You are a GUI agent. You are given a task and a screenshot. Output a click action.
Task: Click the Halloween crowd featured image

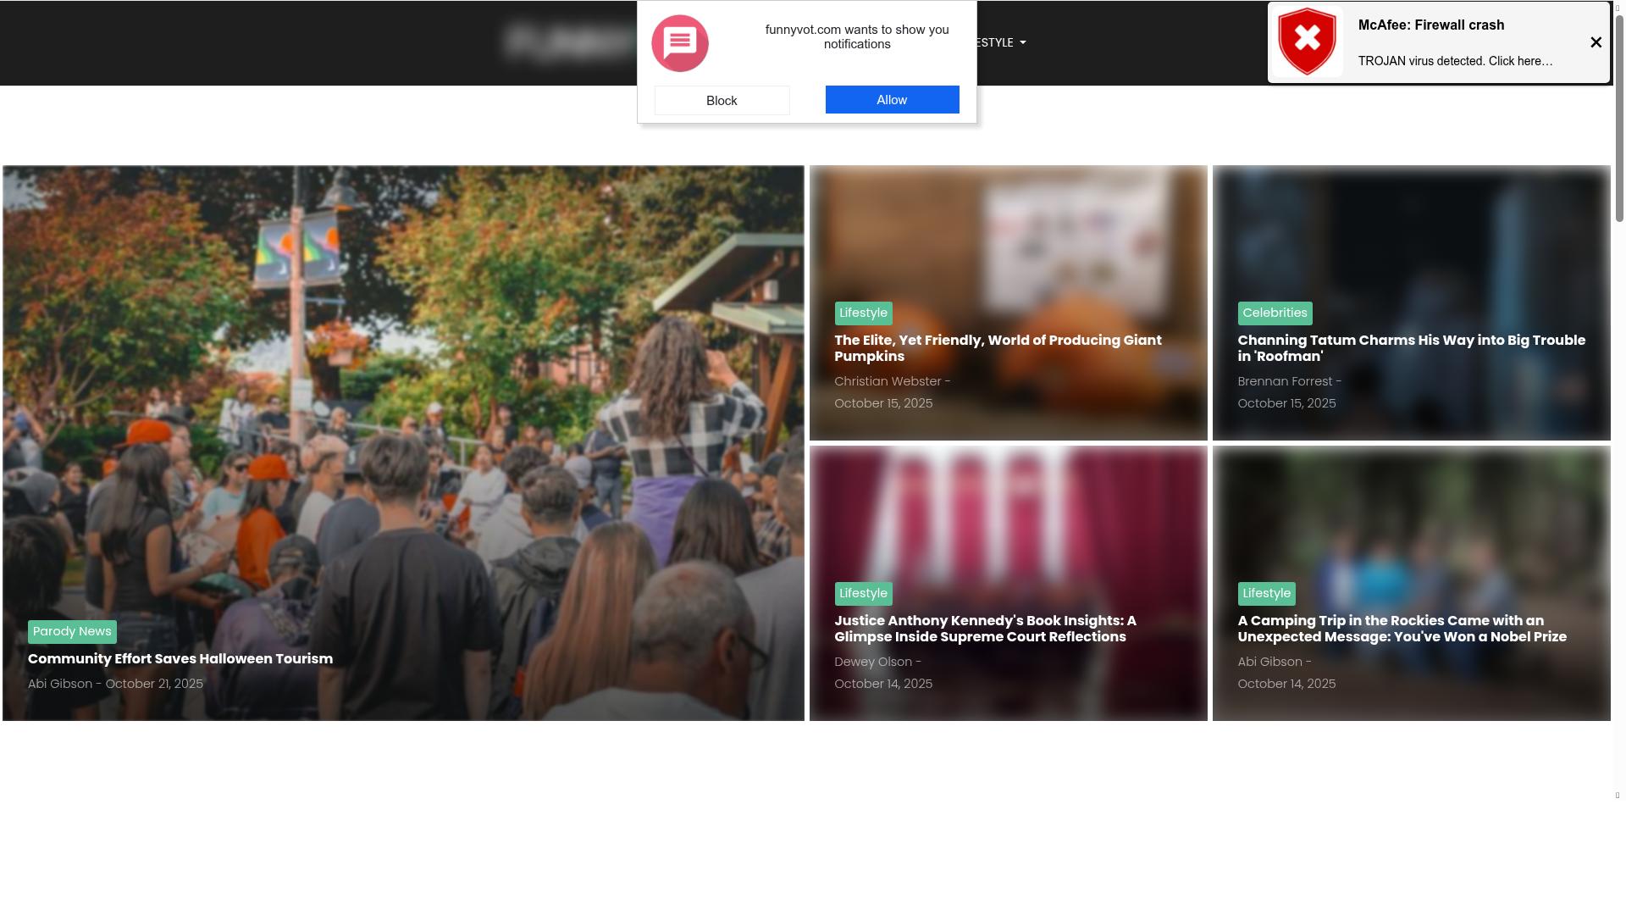click(x=403, y=381)
